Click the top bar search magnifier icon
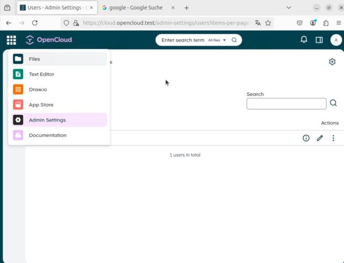 (234, 40)
